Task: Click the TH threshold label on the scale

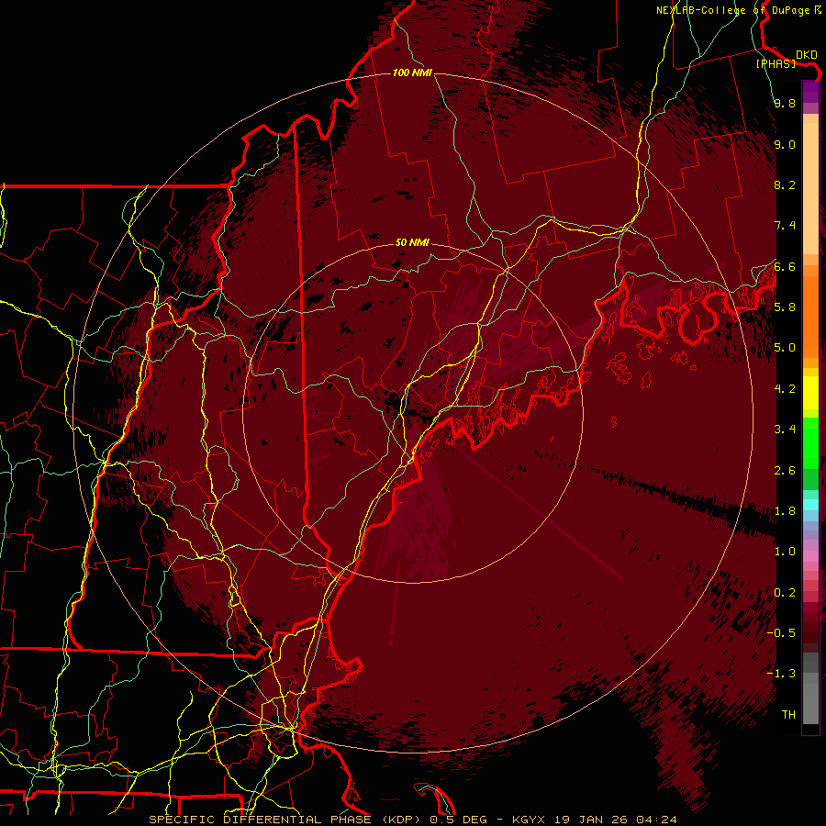Action: [x=788, y=715]
